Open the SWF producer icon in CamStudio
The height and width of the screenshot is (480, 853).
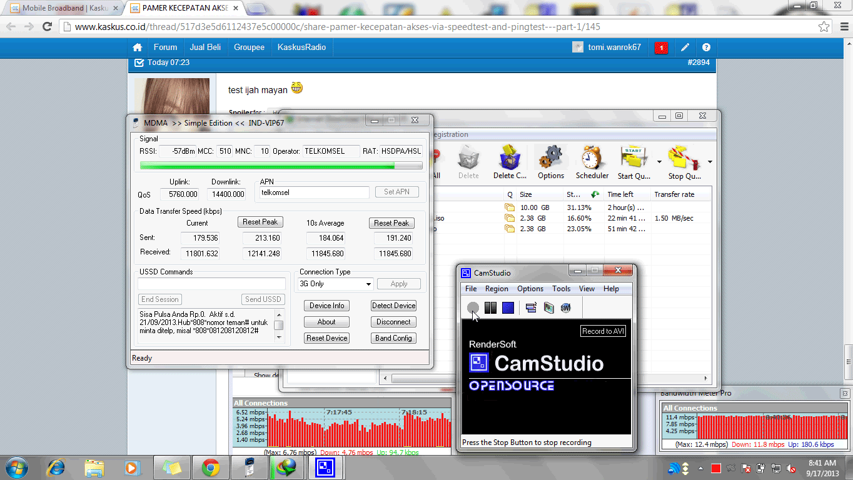[567, 307]
